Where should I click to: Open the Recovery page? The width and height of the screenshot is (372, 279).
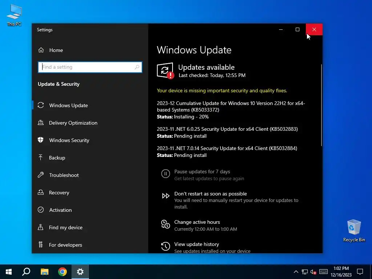point(90,193)
